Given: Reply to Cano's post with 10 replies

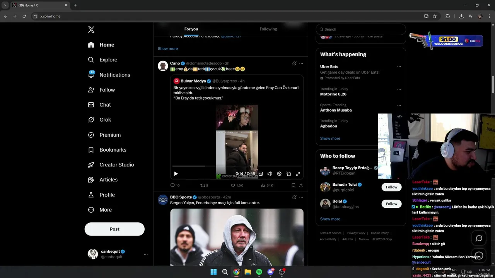Looking at the screenshot, I should tap(175, 185).
